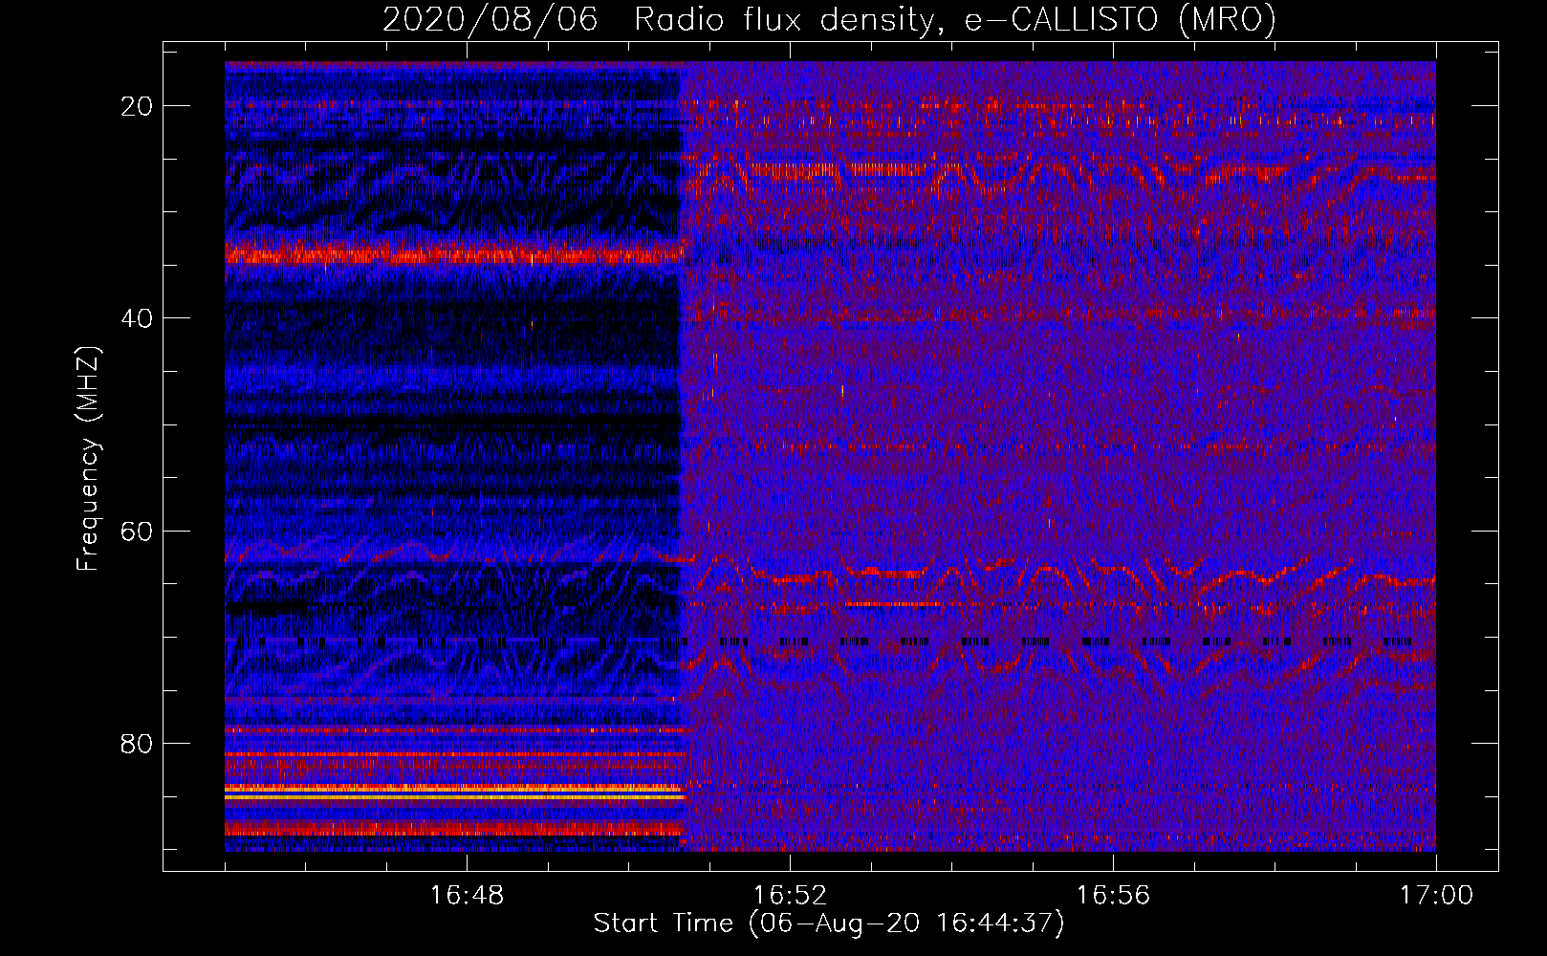1547x956 pixels.
Task: Click the 40 frequency tick label
Action: 137,318
